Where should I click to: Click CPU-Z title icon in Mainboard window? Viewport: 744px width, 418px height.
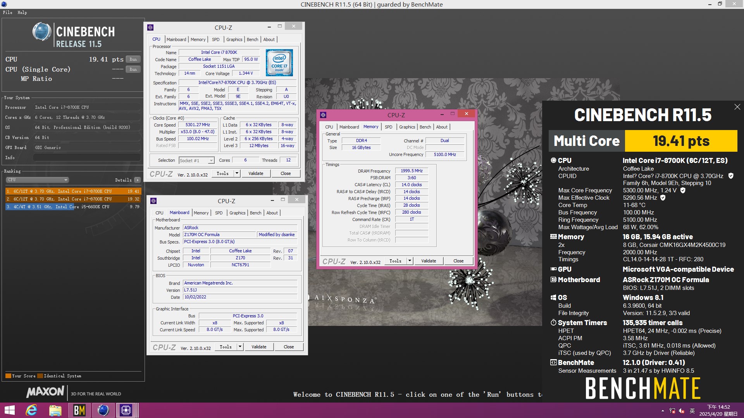[x=153, y=201]
